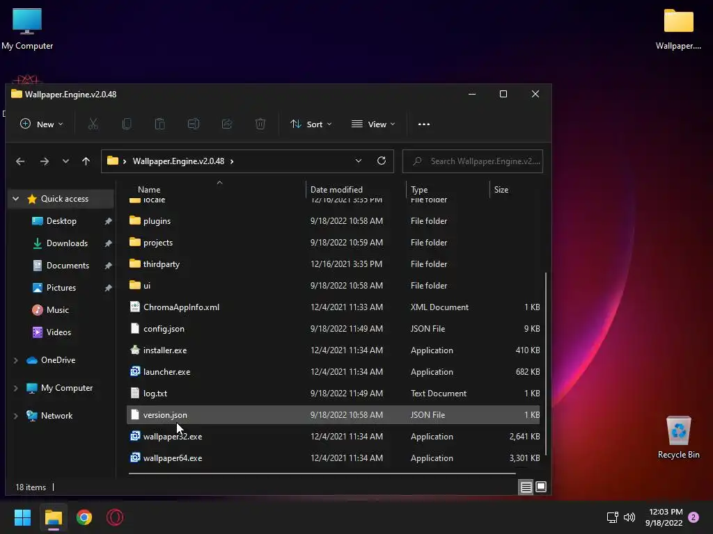
Task: Go forward with the right arrow
Action: pyautogui.click(x=44, y=161)
